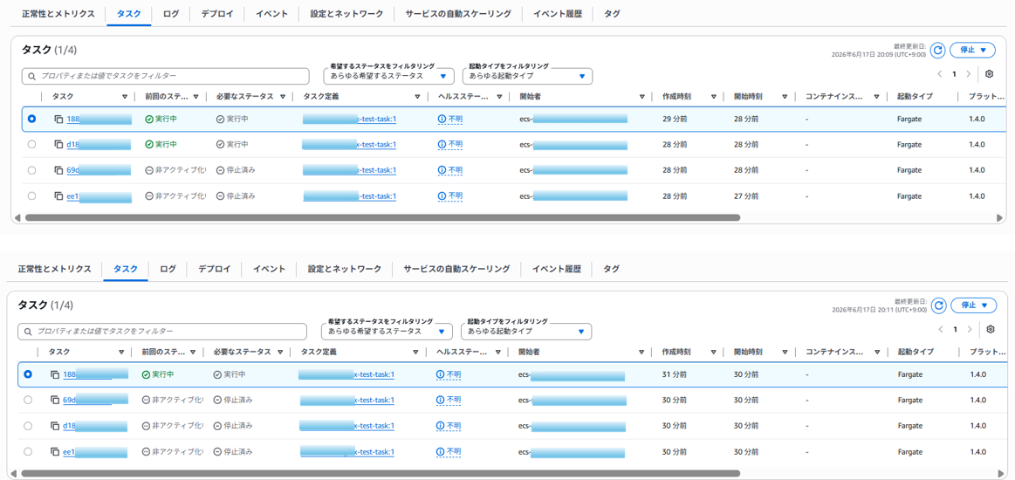Screen dimensions: 1015x480
Task: Open x-test-task:1 definition for task 188, 20:09 panel
Action: tap(350, 119)
